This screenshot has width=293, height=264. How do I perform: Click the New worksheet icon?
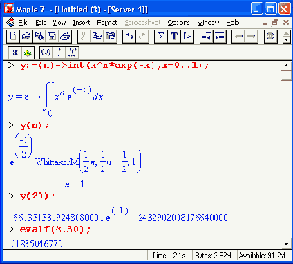[13, 37]
